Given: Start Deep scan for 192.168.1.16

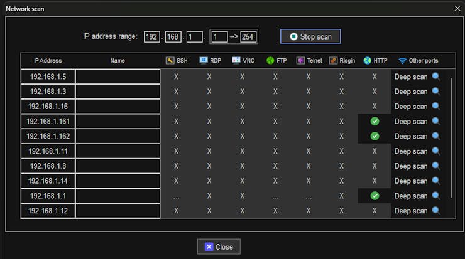Looking at the screenshot, I should [411, 107].
